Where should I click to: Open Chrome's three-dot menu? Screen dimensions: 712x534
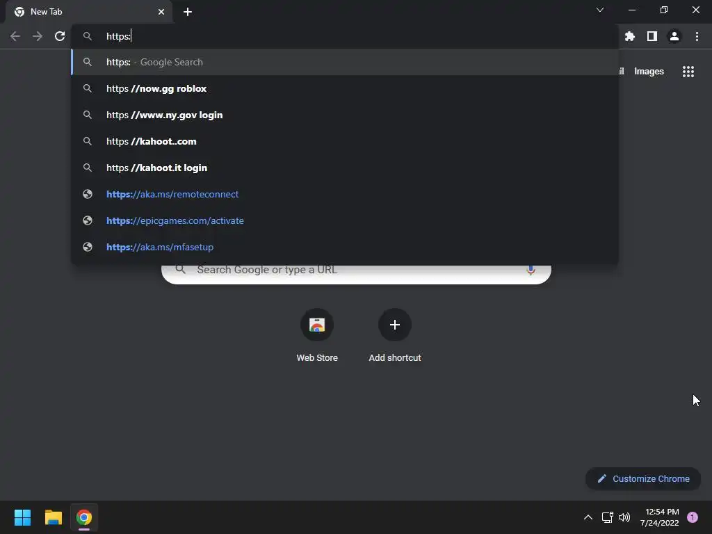tap(697, 36)
